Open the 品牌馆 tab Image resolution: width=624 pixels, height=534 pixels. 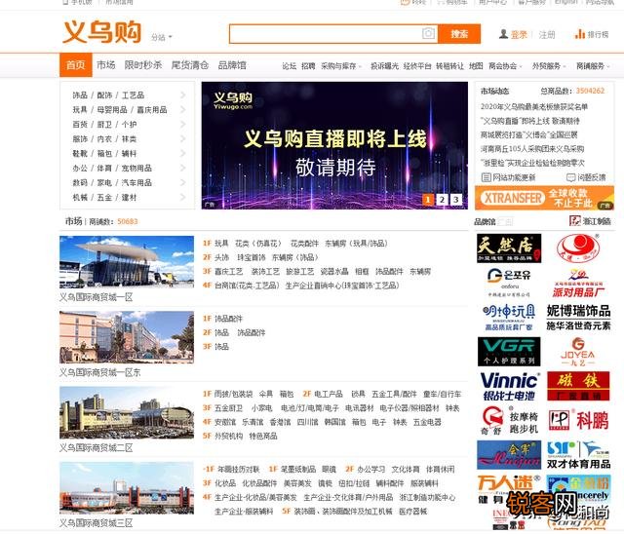tap(232, 65)
